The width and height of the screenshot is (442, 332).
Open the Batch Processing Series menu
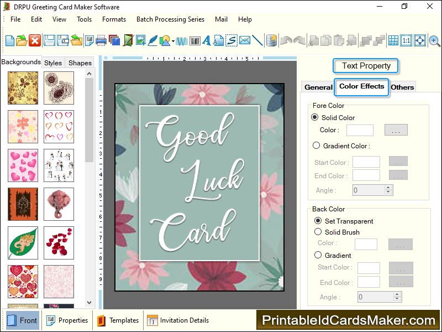click(x=170, y=19)
